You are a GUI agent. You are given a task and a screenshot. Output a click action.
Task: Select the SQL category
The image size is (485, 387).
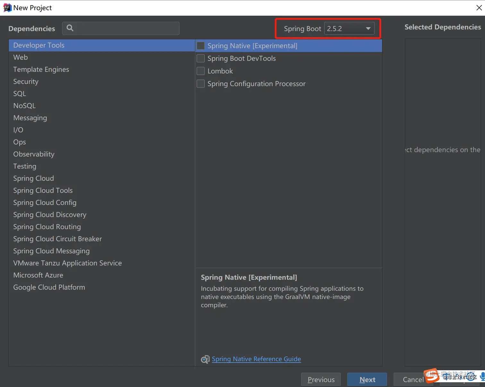click(x=102, y=94)
